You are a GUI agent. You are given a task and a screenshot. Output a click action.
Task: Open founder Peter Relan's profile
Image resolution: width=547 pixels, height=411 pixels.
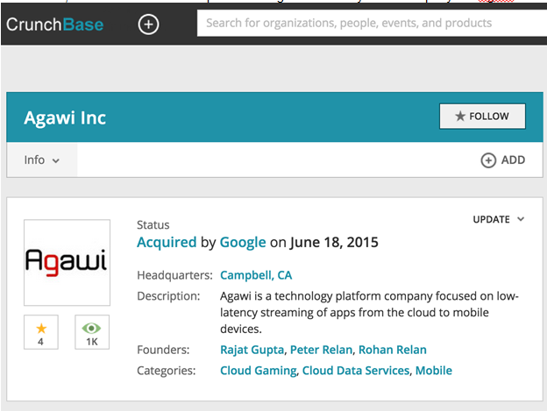322,350
